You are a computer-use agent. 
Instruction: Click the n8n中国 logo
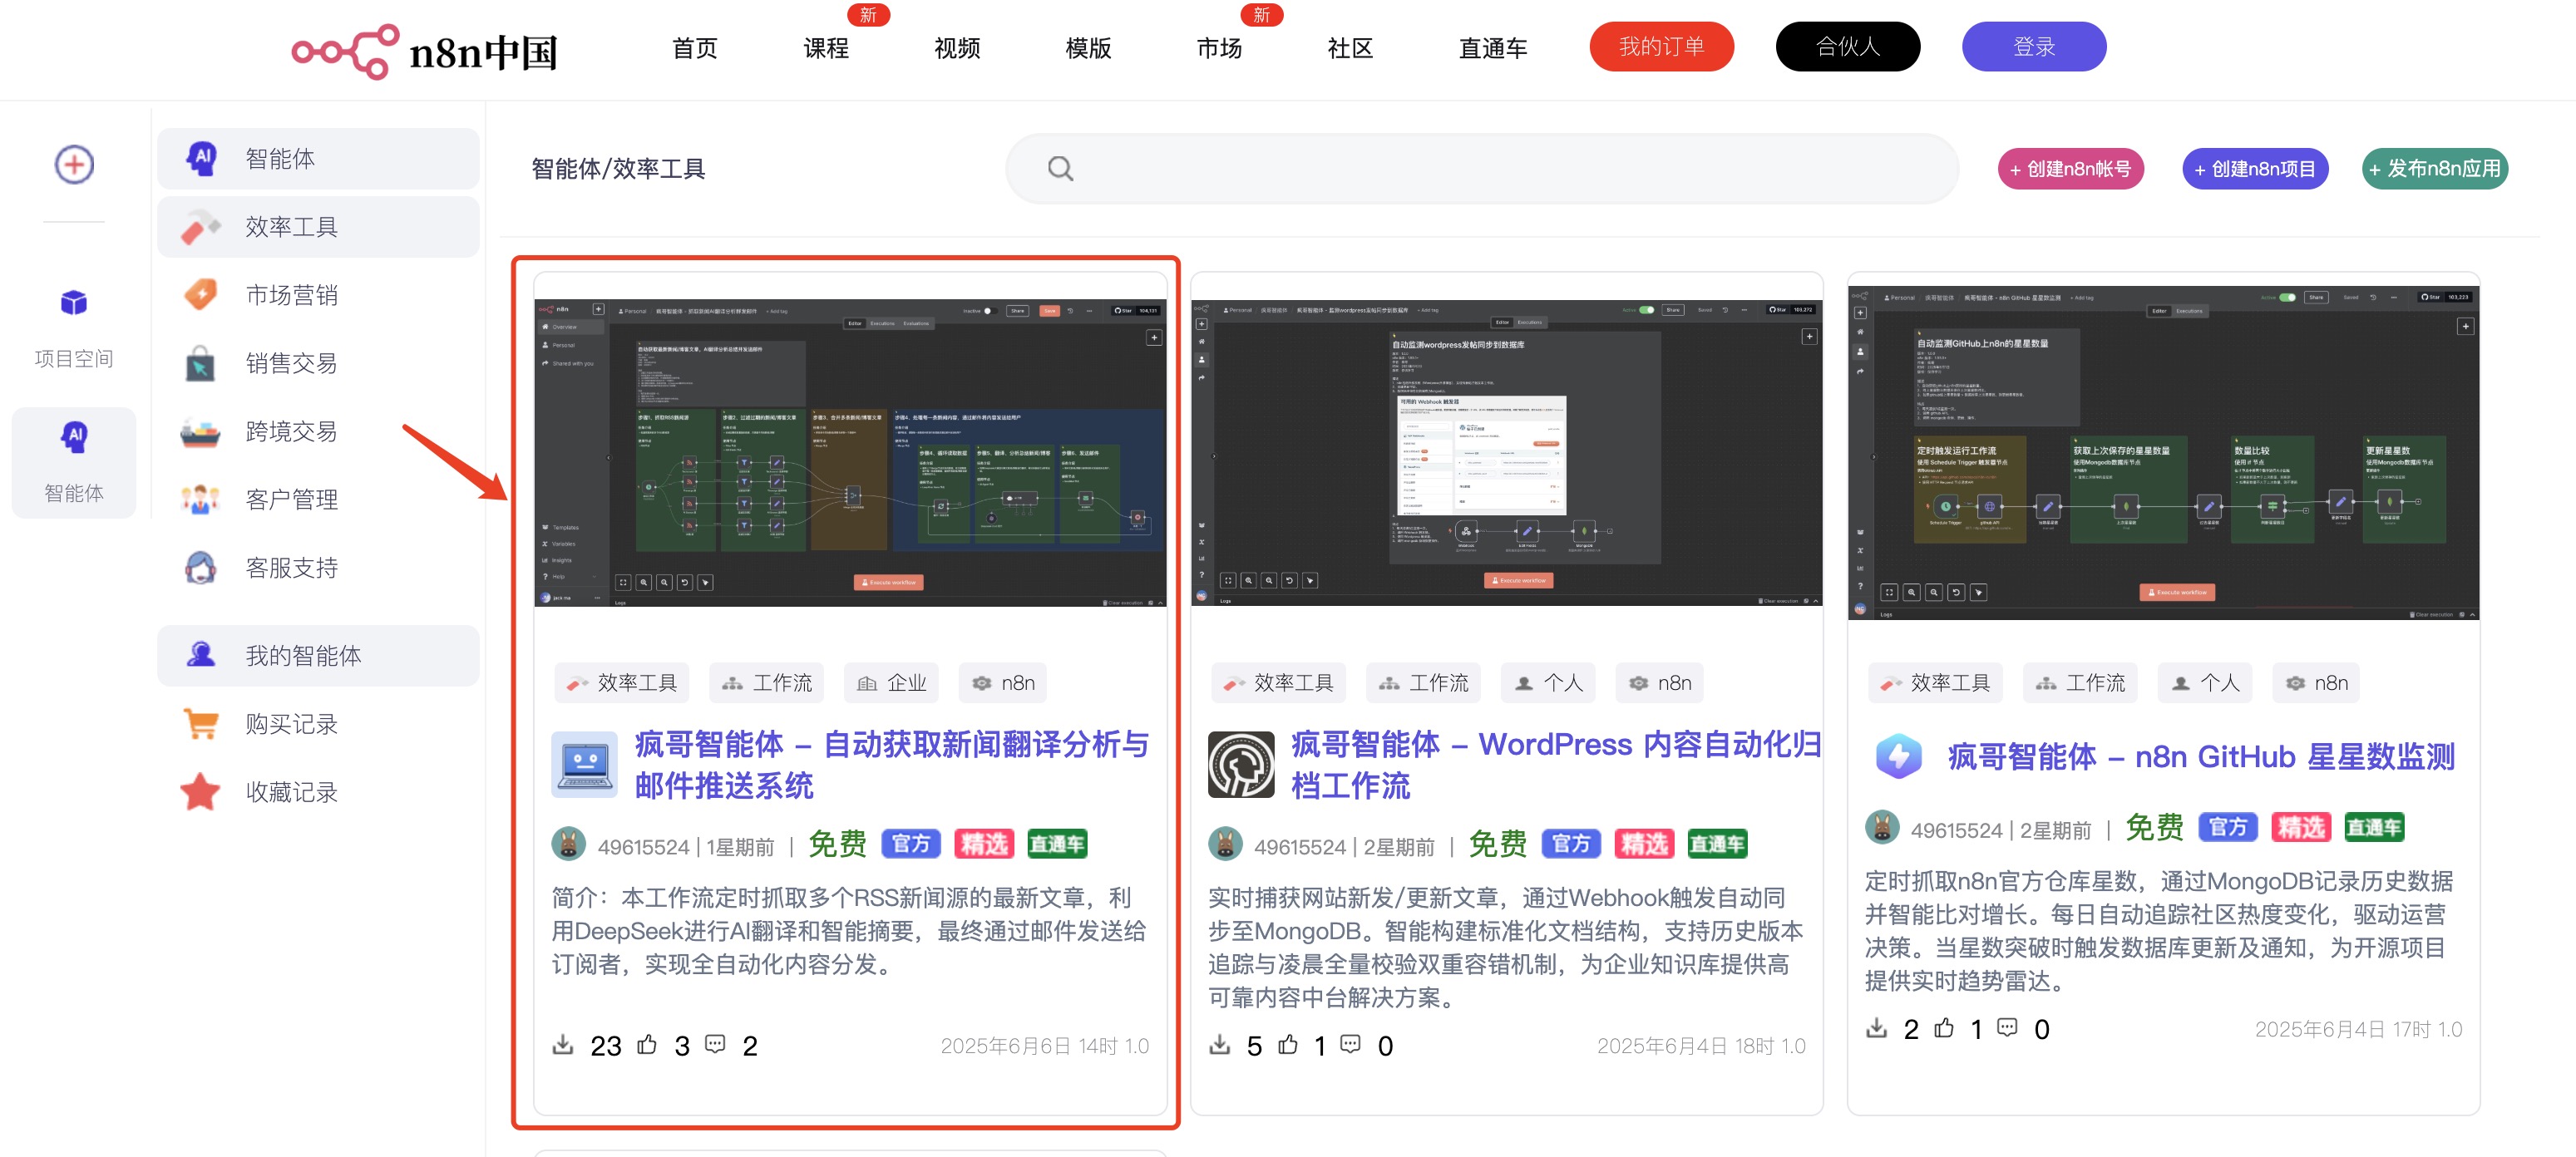424,51
